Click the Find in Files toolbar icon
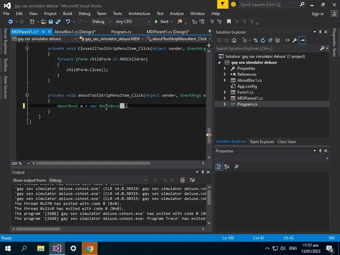Image resolution: width=340 pixels, height=255 pixels. tap(180, 22)
